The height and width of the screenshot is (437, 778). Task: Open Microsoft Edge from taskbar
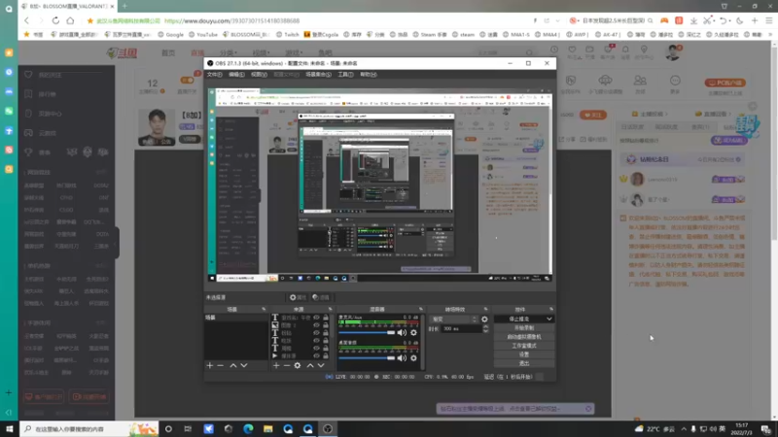[248, 429]
